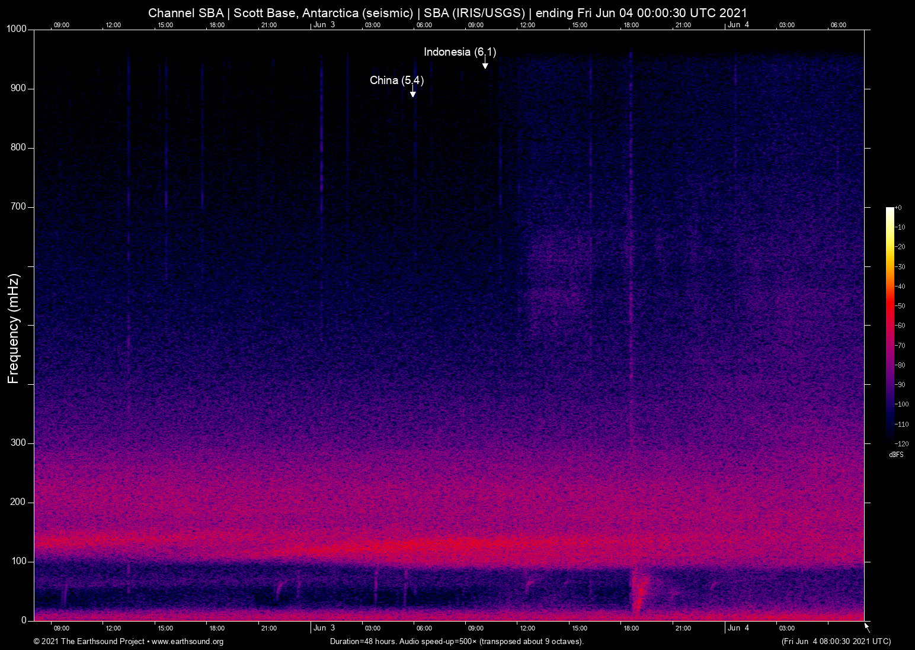Image resolution: width=915 pixels, height=650 pixels.
Task: Click the 1000 tick on the frequency axis
Action: coord(17,30)
